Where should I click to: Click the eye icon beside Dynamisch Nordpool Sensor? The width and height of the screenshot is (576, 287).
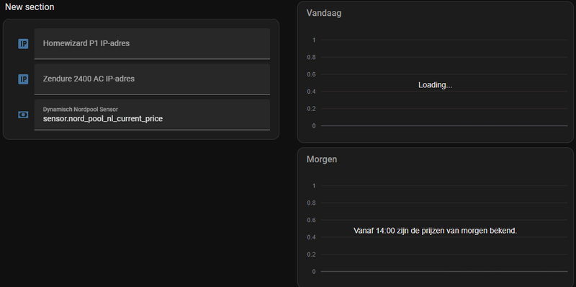(x=23, y=115)
